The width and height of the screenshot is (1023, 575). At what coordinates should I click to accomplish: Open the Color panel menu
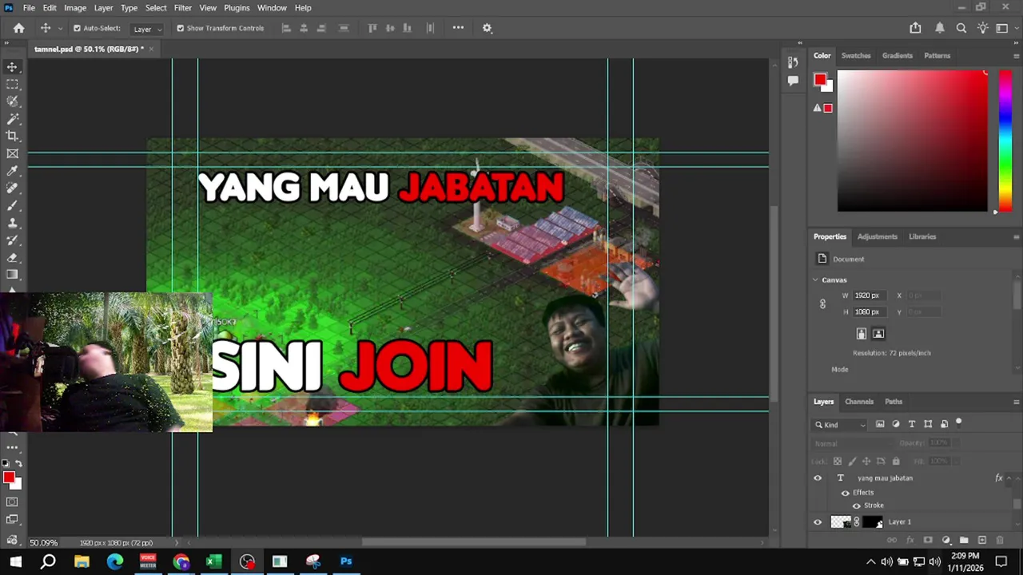pyautogui.click(x=1016, y=56)
